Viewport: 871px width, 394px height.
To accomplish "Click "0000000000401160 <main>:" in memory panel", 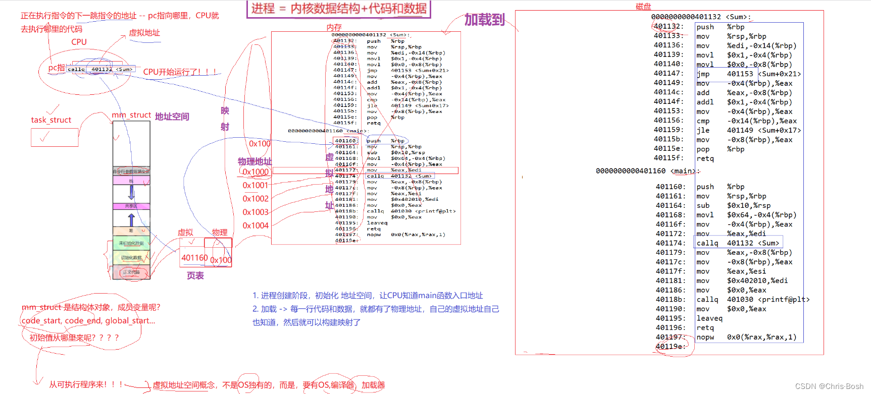I will coord(328,131).
